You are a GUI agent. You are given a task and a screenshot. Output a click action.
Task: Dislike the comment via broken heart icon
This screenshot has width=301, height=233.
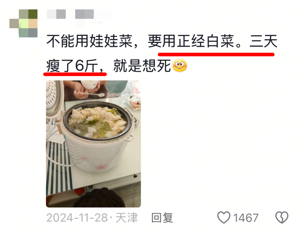tap(282, 217)
